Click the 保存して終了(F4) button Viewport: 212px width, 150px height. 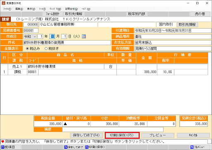point(87,135)
